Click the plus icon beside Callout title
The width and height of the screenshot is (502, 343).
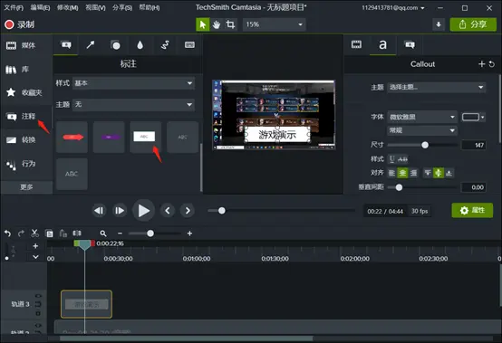(x=481, y=64)
